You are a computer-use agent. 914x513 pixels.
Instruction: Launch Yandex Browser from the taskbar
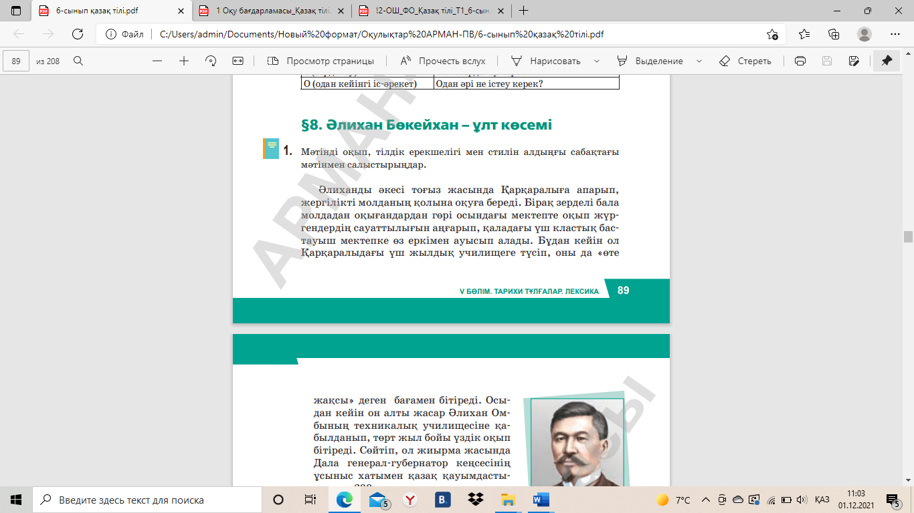pyautogui.click(x=409, y=500)
